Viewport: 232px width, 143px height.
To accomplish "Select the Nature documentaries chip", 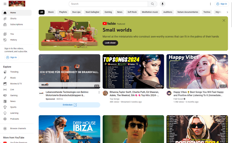I will pyautogui.click(x=188, y=12).
